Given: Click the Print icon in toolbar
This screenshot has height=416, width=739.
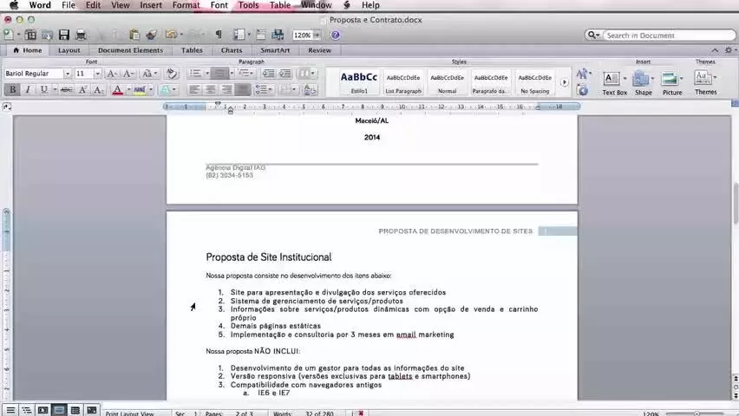Looking at the screenshot, I should click(81, 35).
